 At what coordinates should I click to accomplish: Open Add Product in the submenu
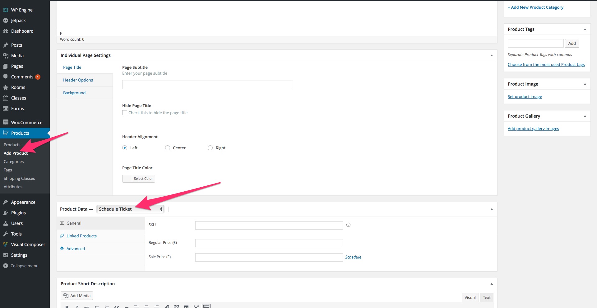click(x=16, y=153)
